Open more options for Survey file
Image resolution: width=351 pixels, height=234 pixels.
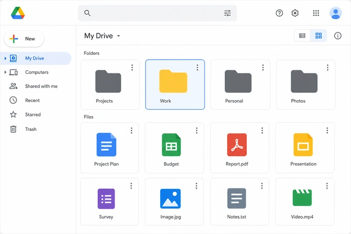pos(131,186)
